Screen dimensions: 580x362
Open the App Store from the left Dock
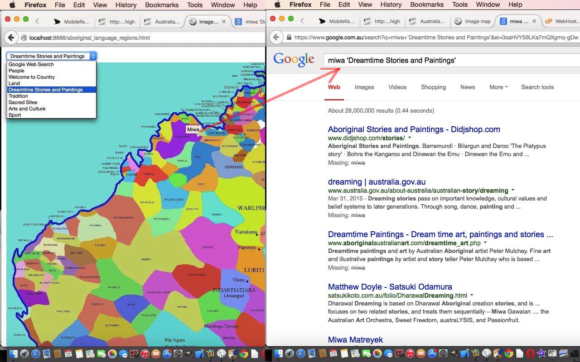[x=167, y=354]
